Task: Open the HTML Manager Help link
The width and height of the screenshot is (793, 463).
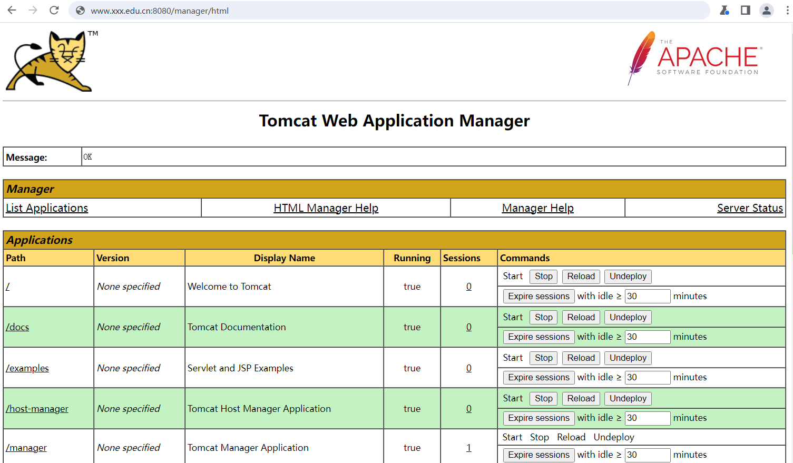Action: click(x=326, y=208)
